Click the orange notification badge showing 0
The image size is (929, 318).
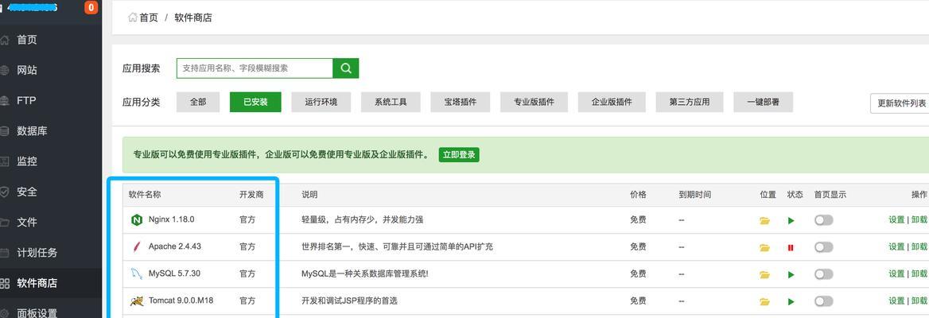click(x=91, y=8)
